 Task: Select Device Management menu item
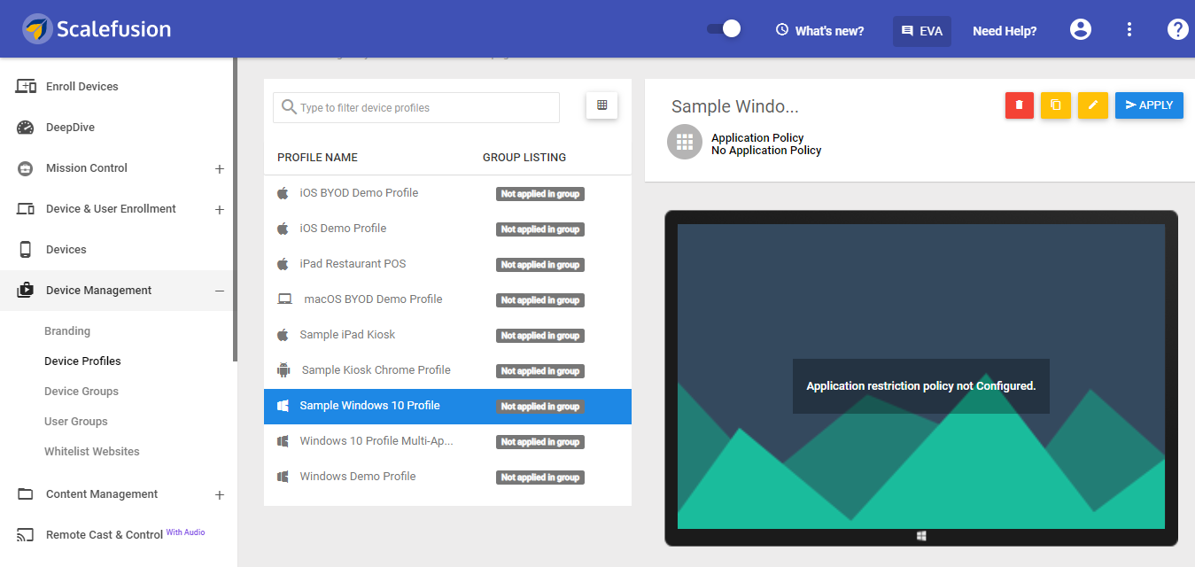(x=98, y=290)
